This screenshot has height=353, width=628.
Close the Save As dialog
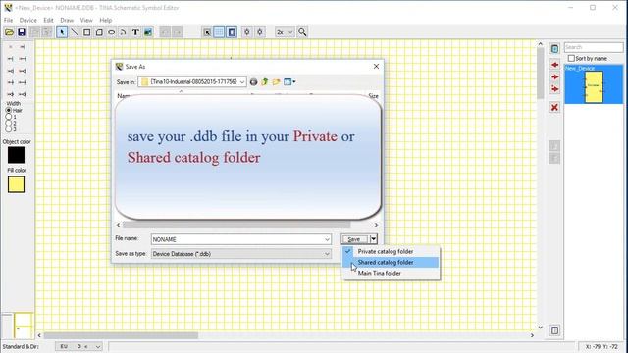coord(376,67)
